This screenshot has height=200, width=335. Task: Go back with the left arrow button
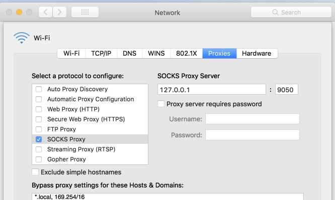(45, 12)
